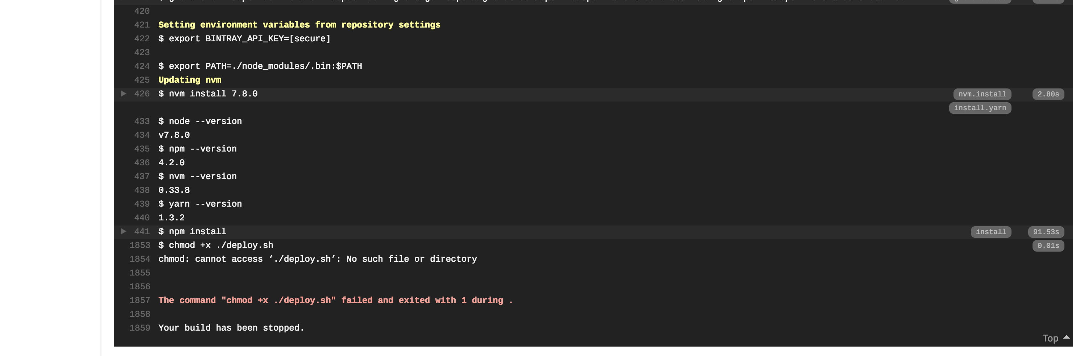Click the '$ npm install' command
1084x356 pixels.
(x=192, y=231)
